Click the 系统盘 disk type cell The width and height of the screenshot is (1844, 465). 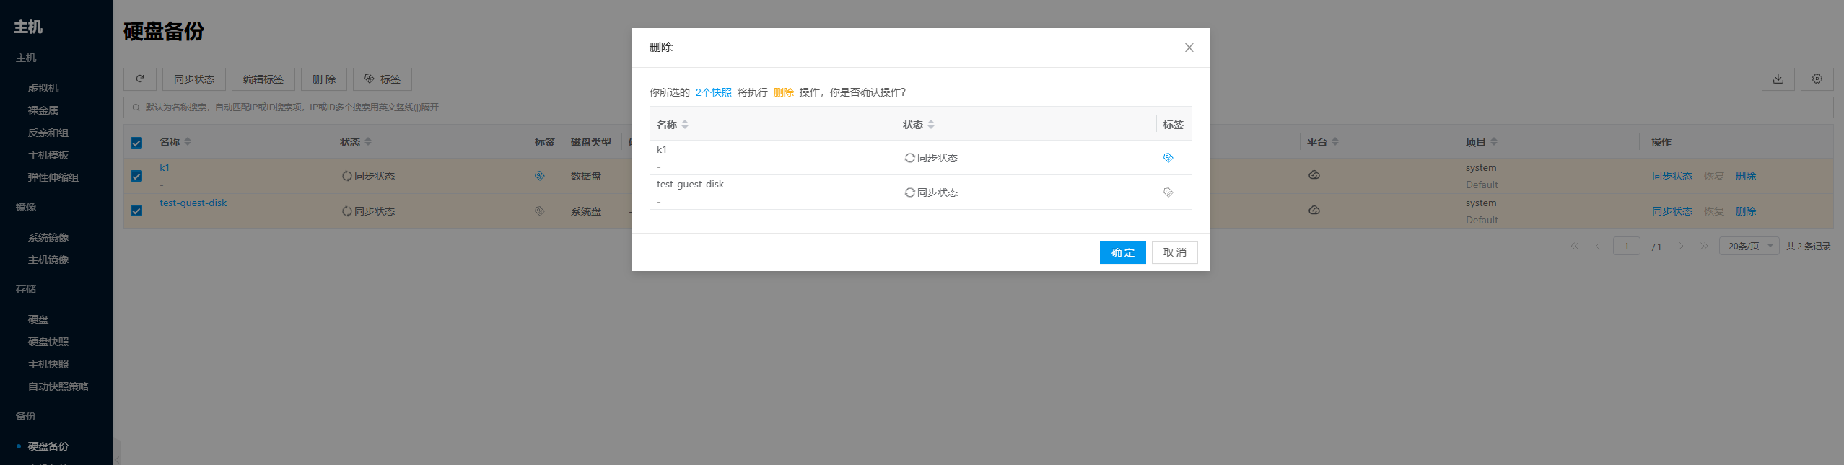(x=586, y=211)
